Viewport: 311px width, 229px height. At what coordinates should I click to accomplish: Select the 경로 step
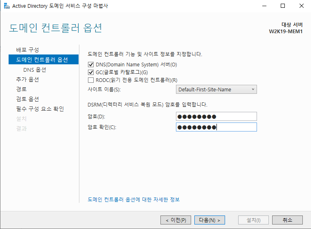pos(21,89)
